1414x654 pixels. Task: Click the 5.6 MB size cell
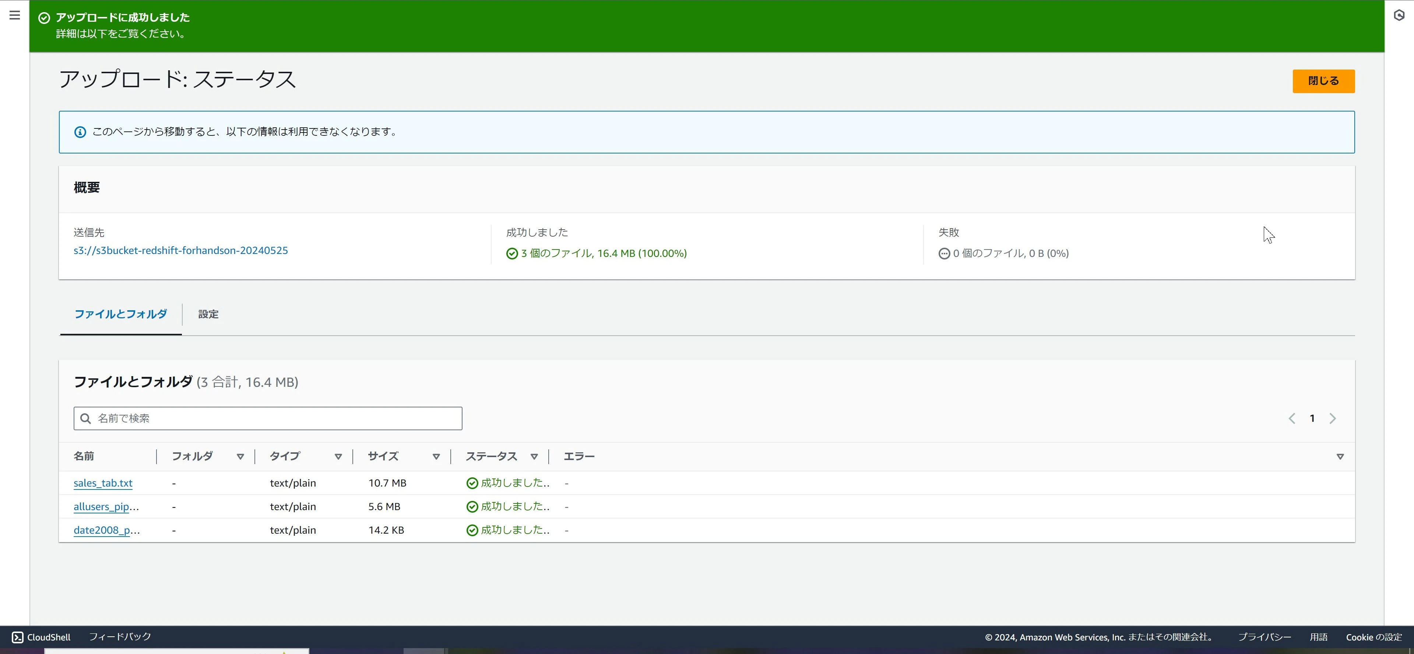384,507
